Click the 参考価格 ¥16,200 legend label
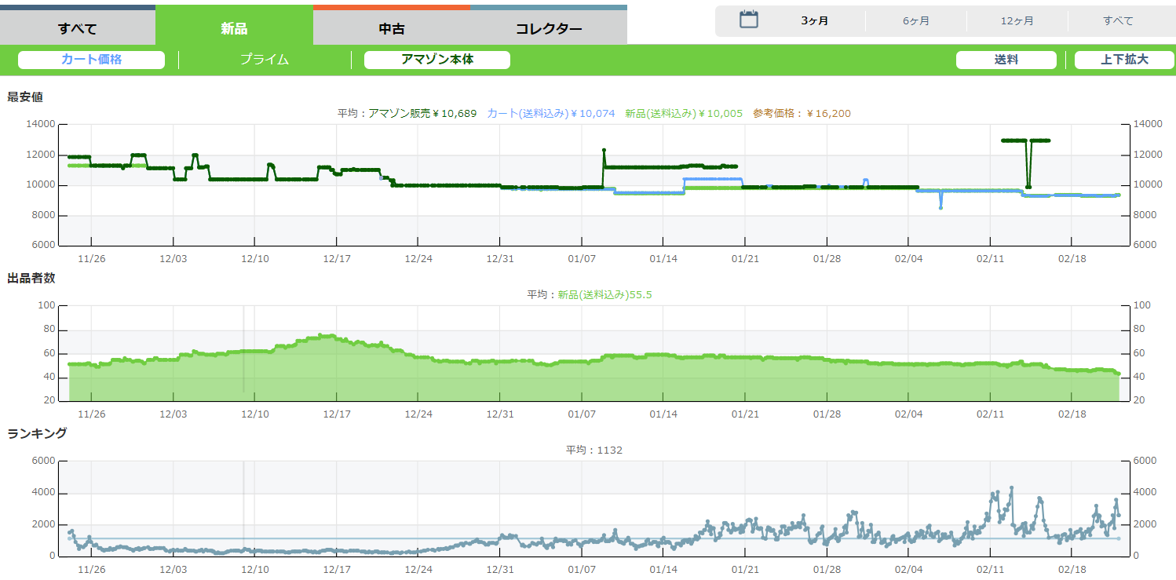 click(x=802, y=114)
